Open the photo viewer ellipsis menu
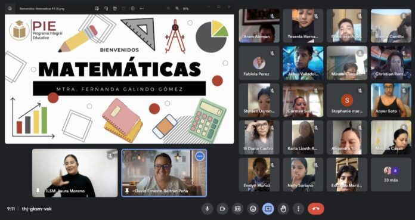The image size is (415, 220). tap(141, 8)
